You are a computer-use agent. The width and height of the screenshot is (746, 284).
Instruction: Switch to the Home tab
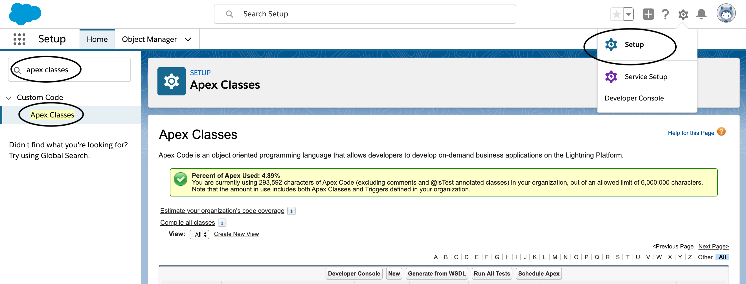97,39
